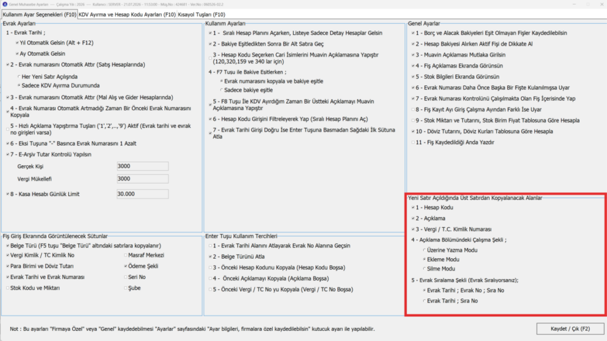Toggle Borç ve Alacak Bakiyeleri Eşit Olmayan Fişler
Screen dimensions: 607x341
(x=413, y=33)
